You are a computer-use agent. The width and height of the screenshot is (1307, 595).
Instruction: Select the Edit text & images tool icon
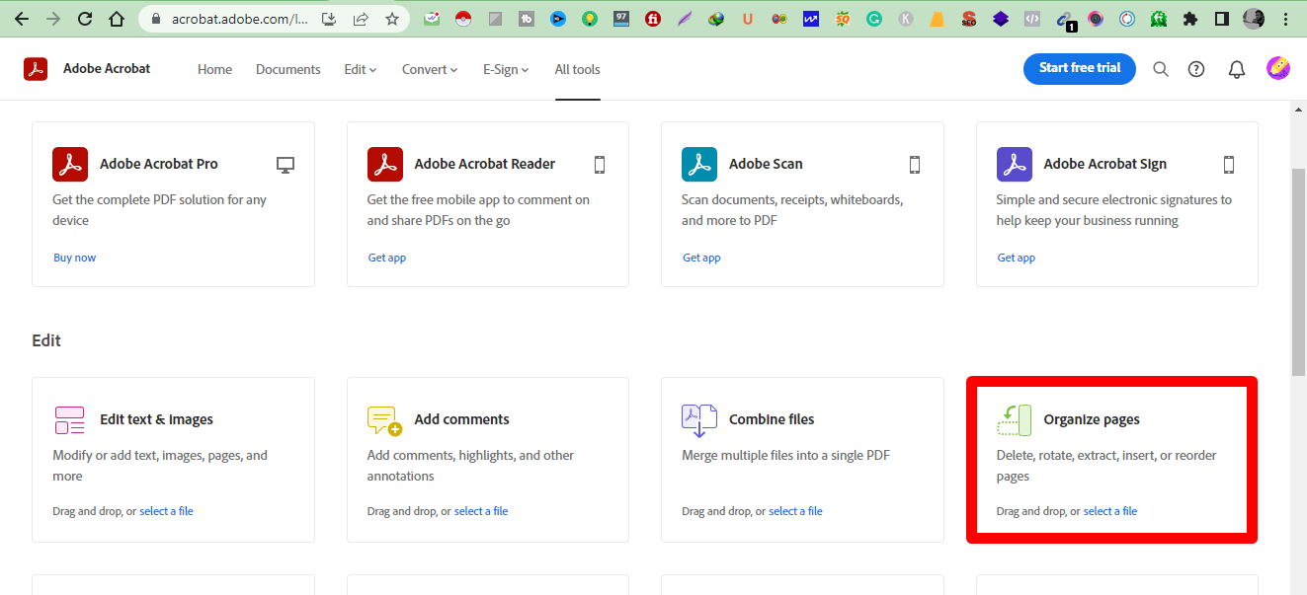[69, 419]
